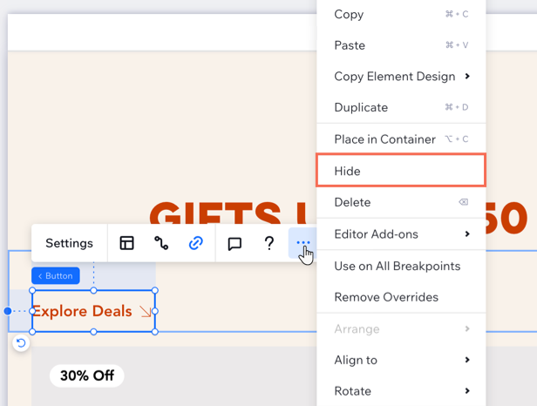
Task: Click the blue Button breadcrumb label
Action: tap(56, 276)
